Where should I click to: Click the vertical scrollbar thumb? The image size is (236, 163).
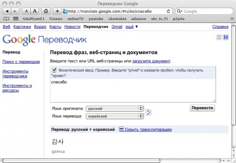click(233, 75)
